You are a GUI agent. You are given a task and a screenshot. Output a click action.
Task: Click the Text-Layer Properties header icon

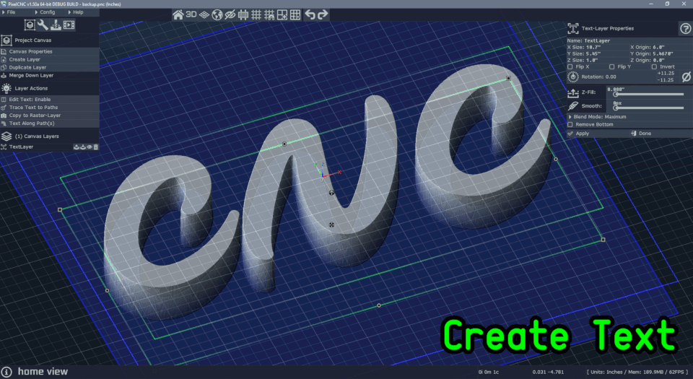pyautogui.click(x=572, y=29)
